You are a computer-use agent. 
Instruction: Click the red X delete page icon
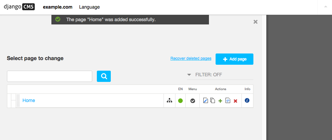pos(235,101)
